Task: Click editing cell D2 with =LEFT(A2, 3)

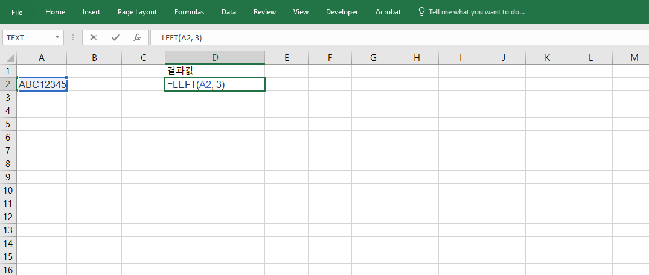Action: pyautogui.click(x=215, y=84)
